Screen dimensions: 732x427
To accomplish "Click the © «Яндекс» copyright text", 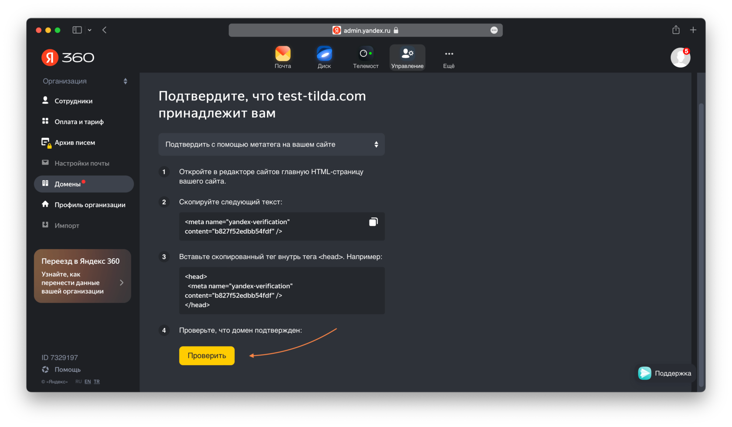I will pyautogui.click(x=54, y=382).
